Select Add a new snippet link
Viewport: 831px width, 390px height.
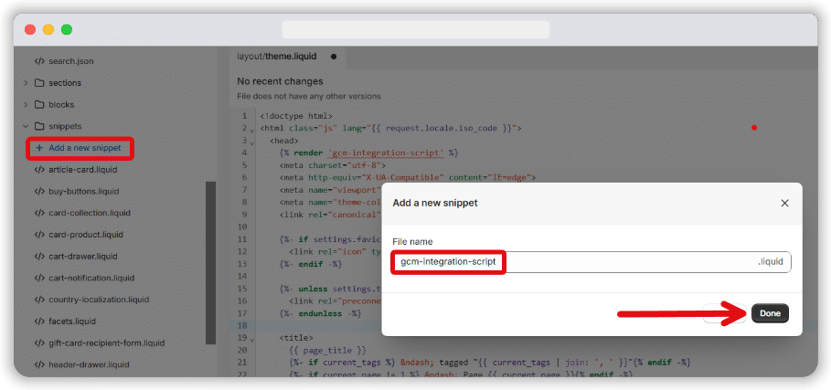[85, 148]
